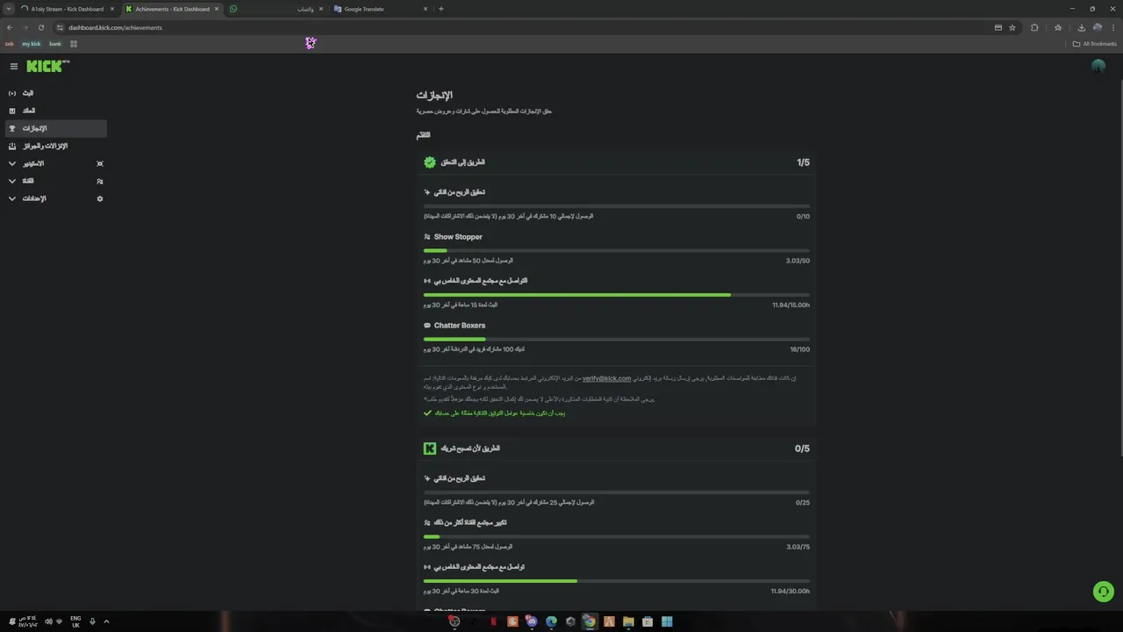The image size is (1123, 632).
Task: Open File Explorer from the taskbar
Action: click(628, 621)
